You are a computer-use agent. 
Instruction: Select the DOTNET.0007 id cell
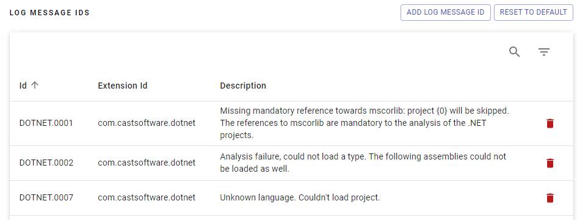pos(46,197)
